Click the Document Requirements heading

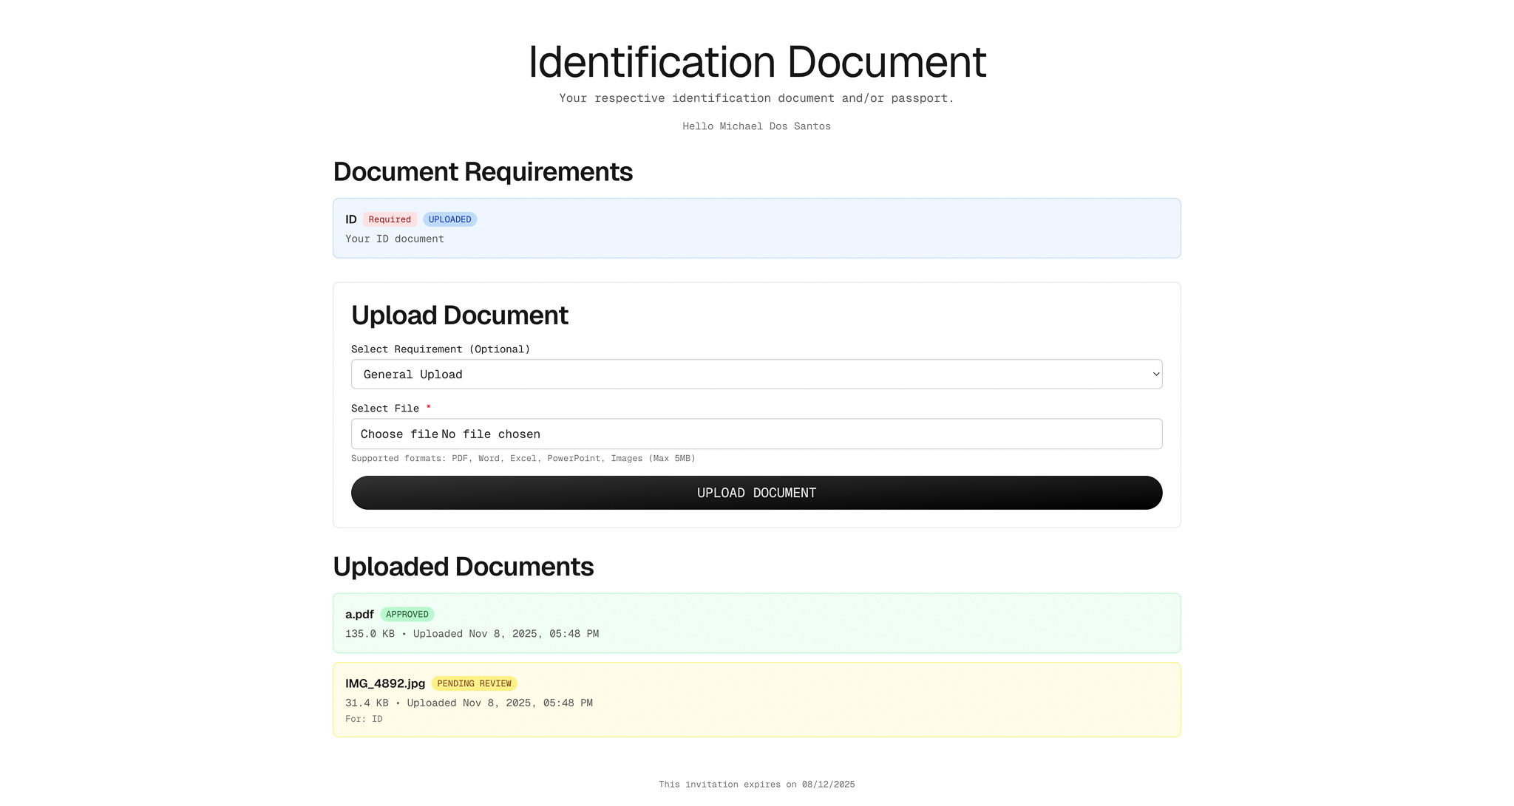click(483, 171)
